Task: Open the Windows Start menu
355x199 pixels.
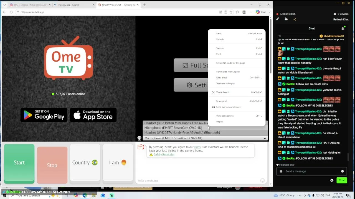Action: (x=4, y=195)
